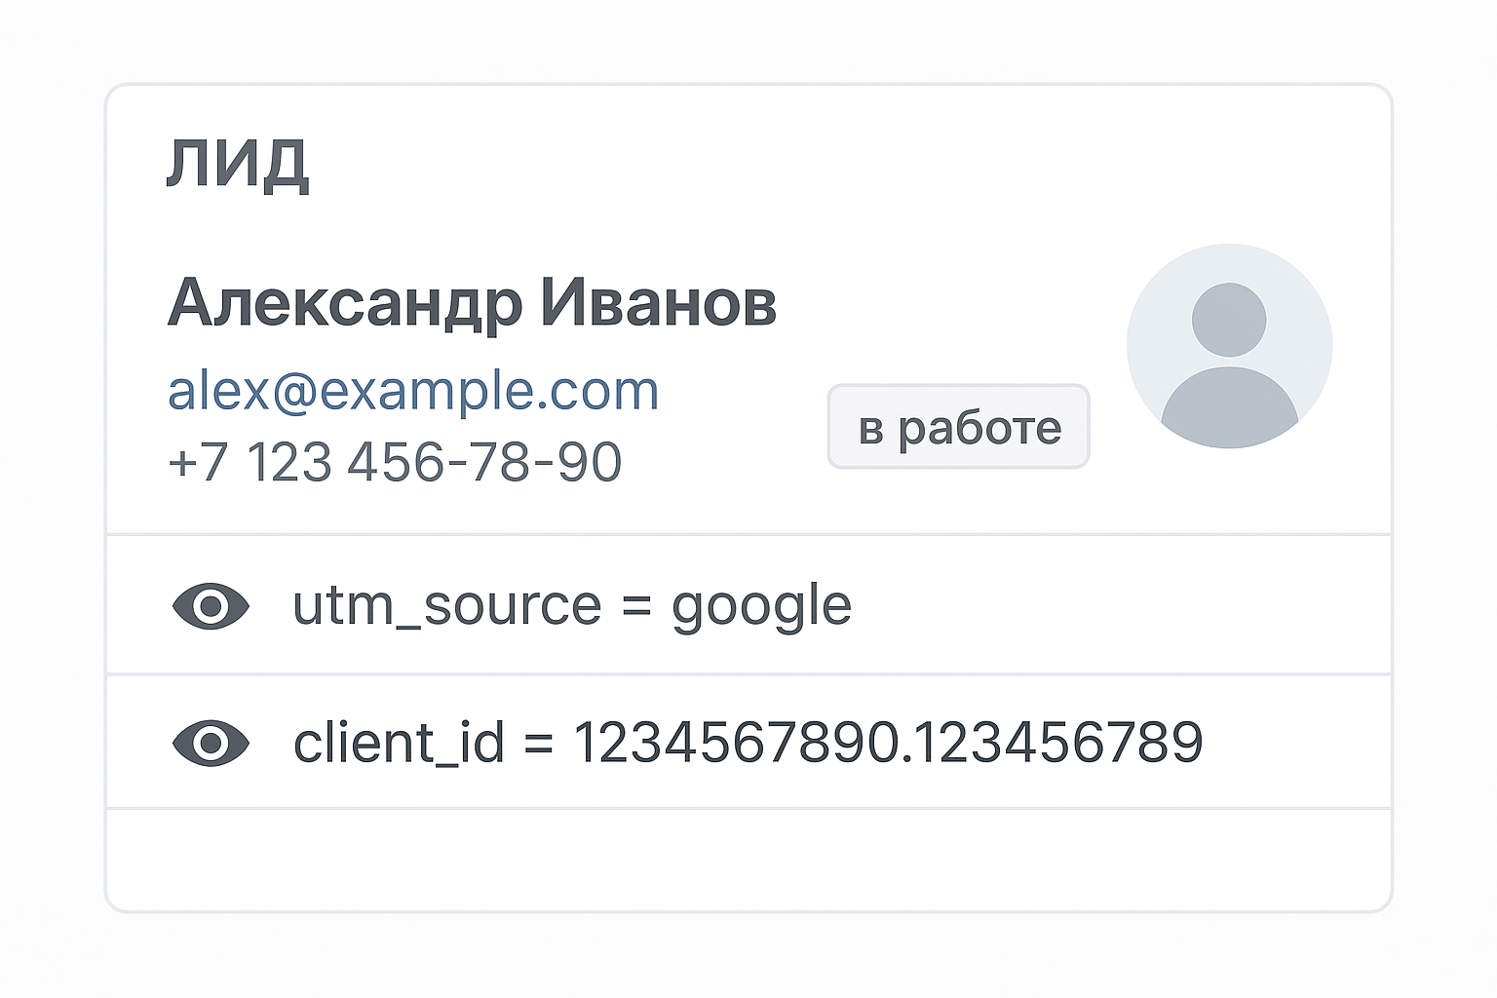
Task: Open the alex@example.com email link
Action: click(x=413, y=391)
